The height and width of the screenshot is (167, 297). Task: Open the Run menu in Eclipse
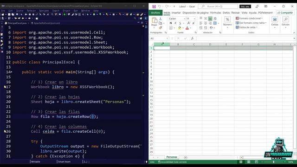point(76,11)
